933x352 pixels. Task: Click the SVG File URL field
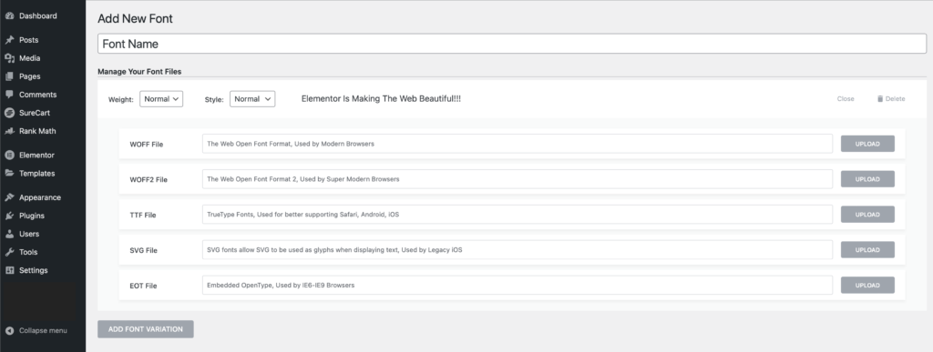pos(518,250)
